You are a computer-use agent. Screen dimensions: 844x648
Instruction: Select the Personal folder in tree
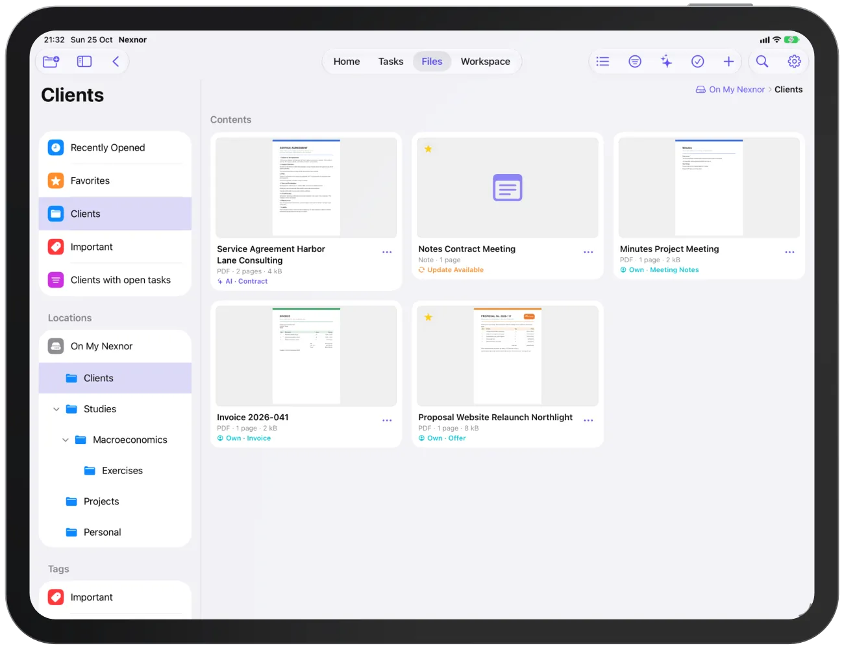coord(115,532)
